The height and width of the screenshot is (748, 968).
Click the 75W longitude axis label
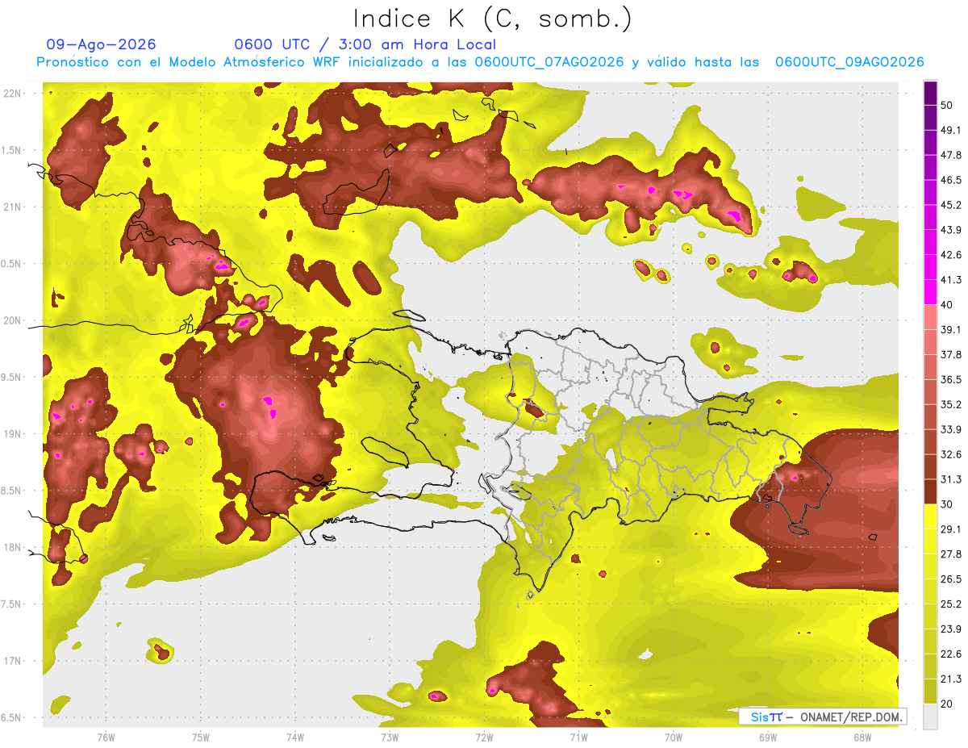[200, 737]
